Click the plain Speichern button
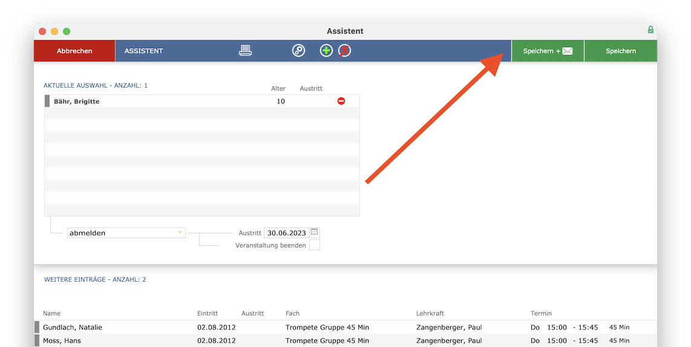691x347 pixels. (x=620, y=51)
